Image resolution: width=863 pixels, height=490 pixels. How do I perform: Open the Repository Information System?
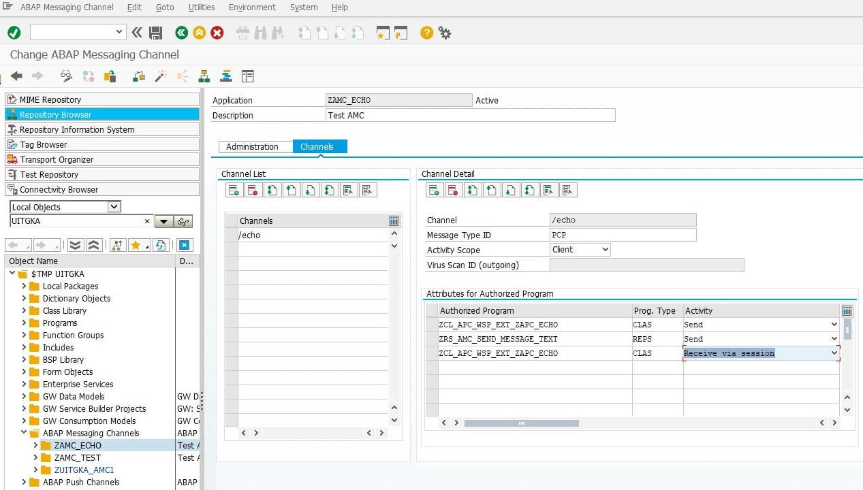pos(76,130)
